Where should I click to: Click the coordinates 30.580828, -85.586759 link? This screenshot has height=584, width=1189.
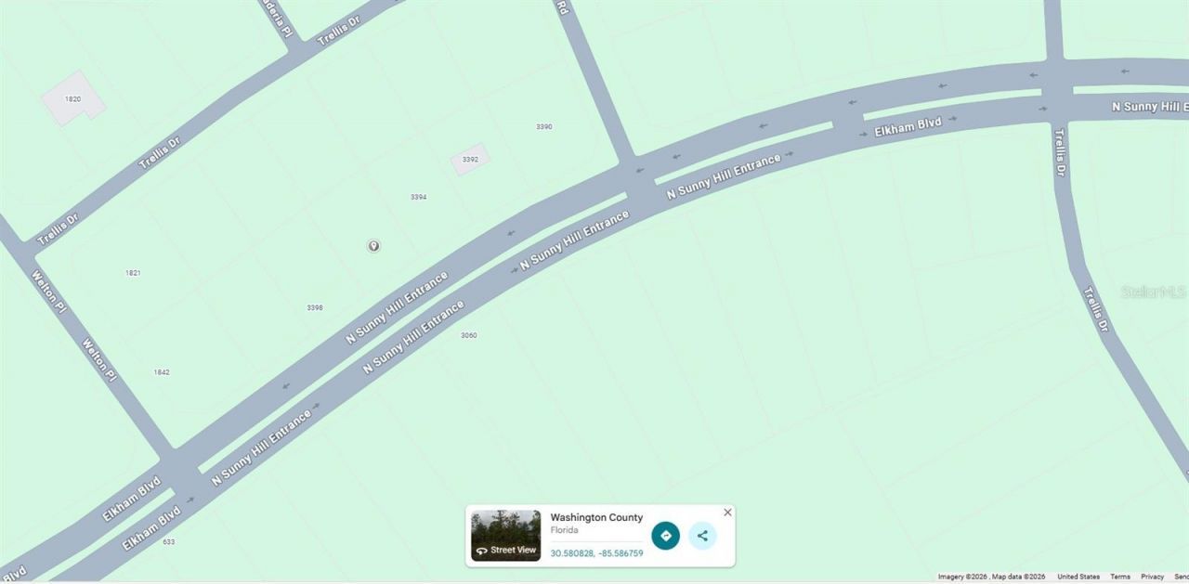click(x=596, y=553)
